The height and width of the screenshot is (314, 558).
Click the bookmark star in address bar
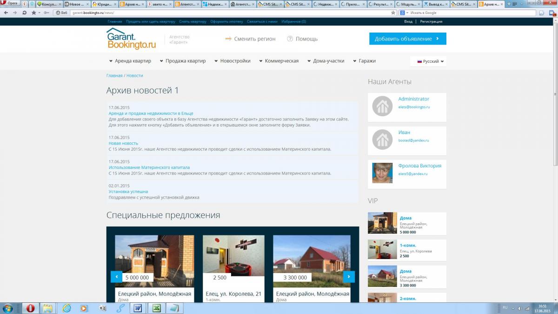click(393, 13)
